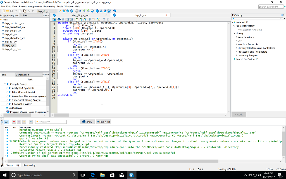286x179 pixels.
Task: Click Search for Partner IP link
Action: click(247, 59)
